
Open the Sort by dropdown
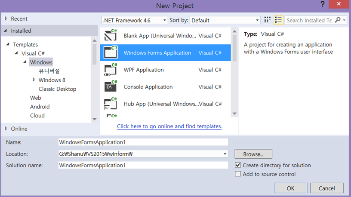(225, 20)
